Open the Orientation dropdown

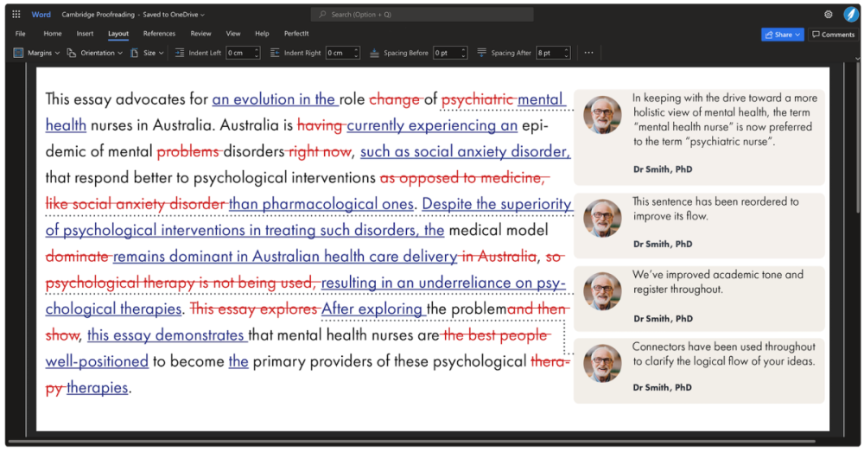(118, 53)
